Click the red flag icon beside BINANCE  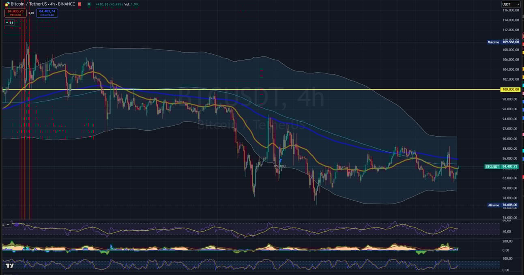[x=79, y=4]
